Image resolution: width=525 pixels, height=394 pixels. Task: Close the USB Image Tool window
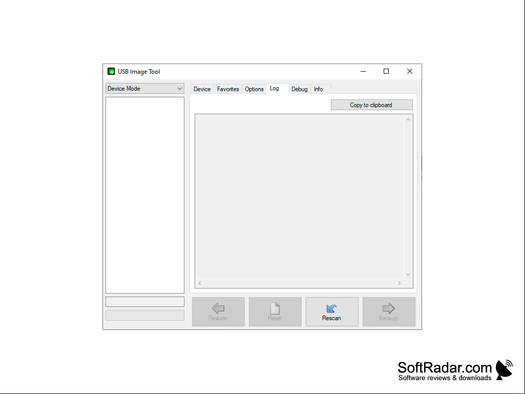[x=409, y=71]
